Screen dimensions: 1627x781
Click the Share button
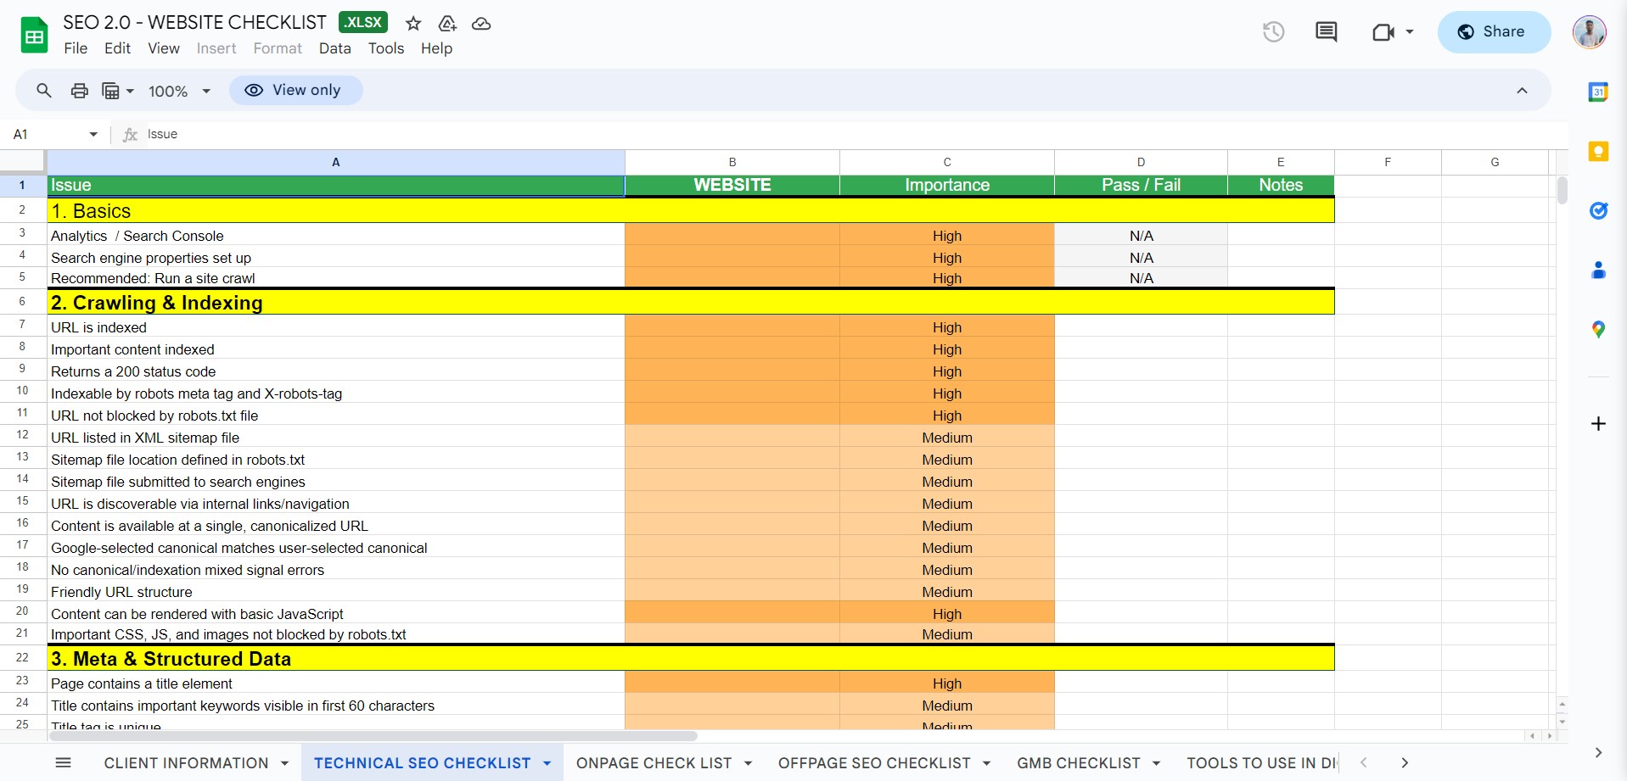coord(1494,32)
